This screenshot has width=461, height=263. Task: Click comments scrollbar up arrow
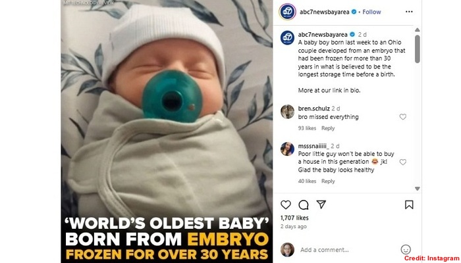click(x=417, y=30)
